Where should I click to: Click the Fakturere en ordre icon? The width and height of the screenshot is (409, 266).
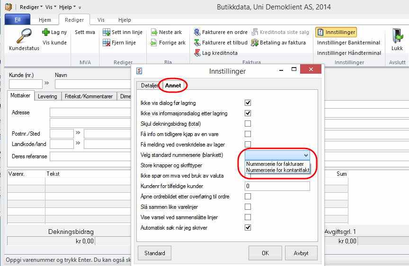[x=197, y=32]
